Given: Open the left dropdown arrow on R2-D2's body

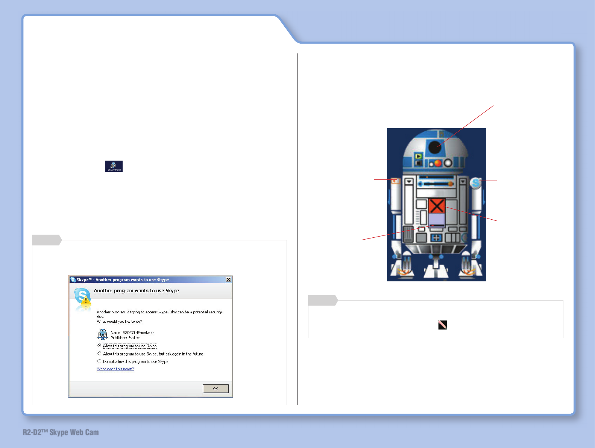Looking at the screenshot, I should click(x=409, y=181).
